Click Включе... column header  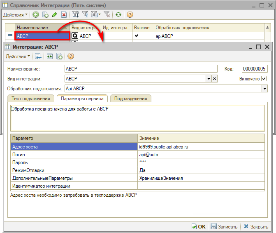(143, 28)
